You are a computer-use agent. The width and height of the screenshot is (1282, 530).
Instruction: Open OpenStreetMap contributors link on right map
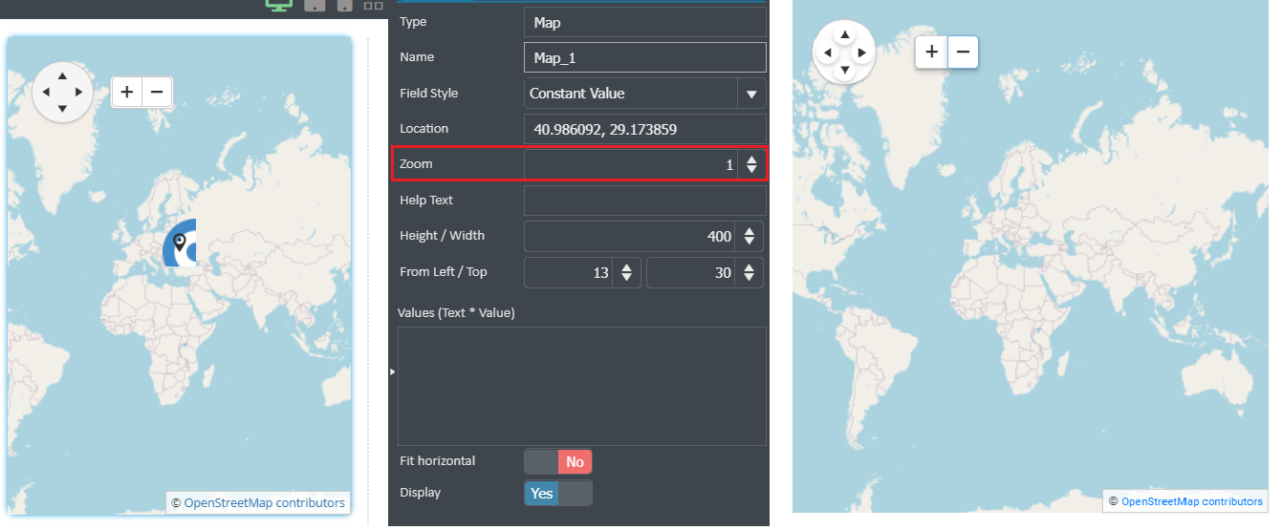coord(1192,501)
